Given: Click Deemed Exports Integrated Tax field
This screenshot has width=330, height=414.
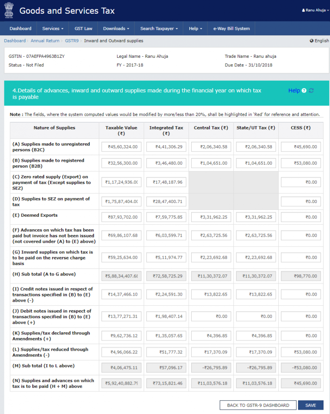Looking at the screenshot, I should [166, 217].
